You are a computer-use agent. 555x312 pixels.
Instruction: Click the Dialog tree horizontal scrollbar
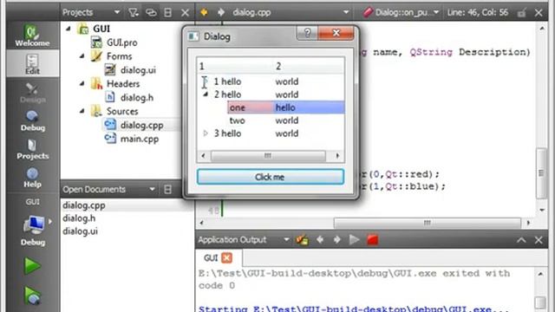click(268, 156)
